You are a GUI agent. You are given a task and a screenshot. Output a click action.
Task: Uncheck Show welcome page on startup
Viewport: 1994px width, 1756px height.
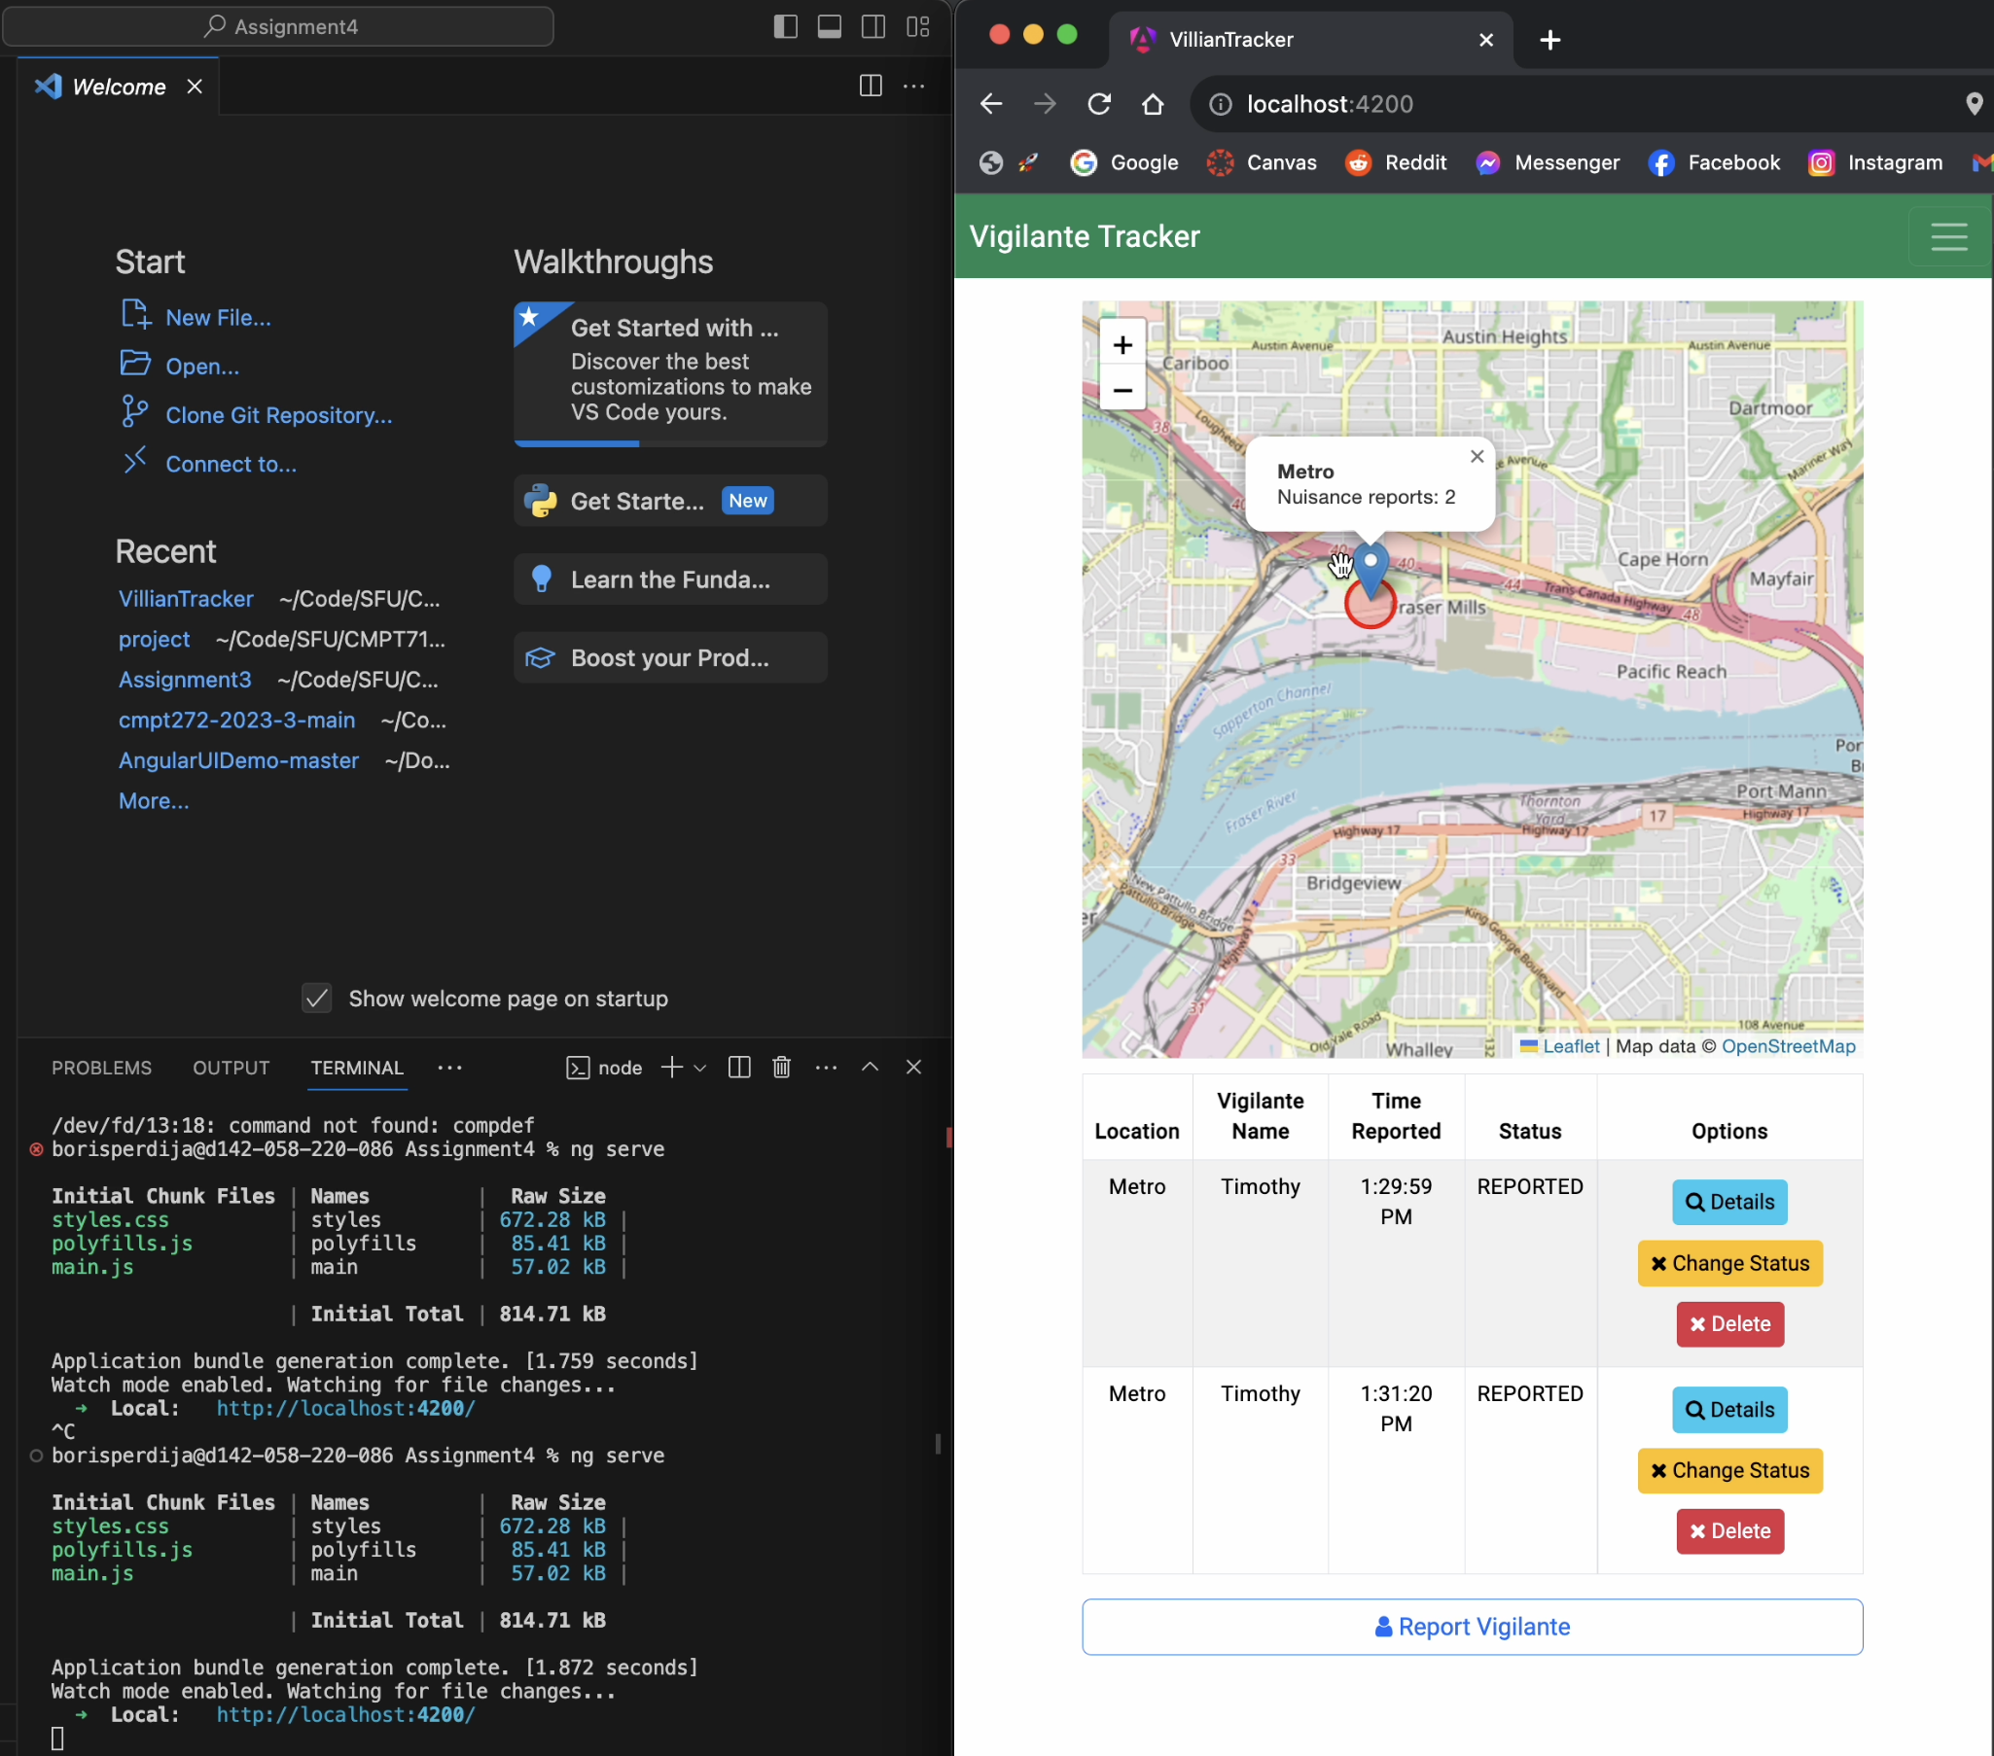(x=316, y=998)
